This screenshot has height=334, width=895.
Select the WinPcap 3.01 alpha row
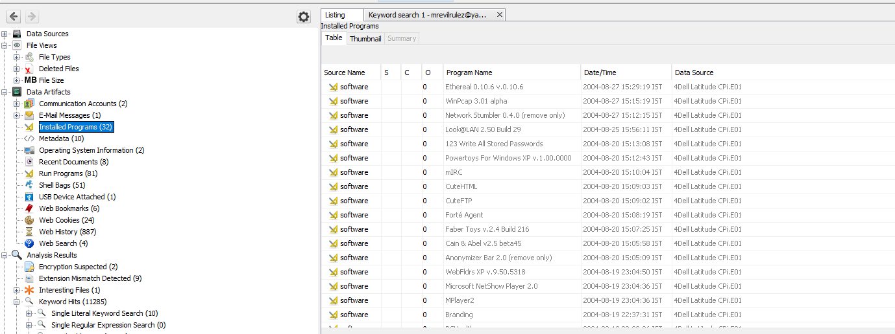click(608, 101)
